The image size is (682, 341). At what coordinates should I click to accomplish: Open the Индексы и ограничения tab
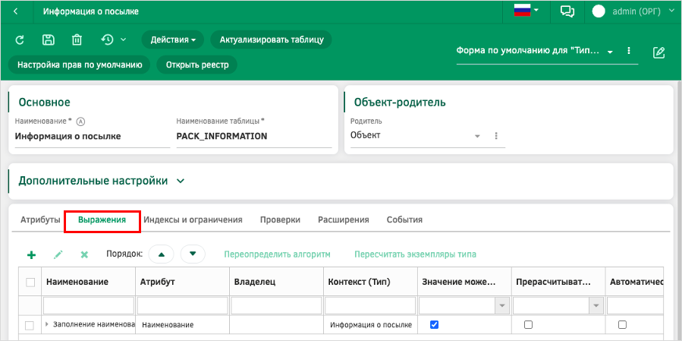pyautogui.click(x=193, y=220)
